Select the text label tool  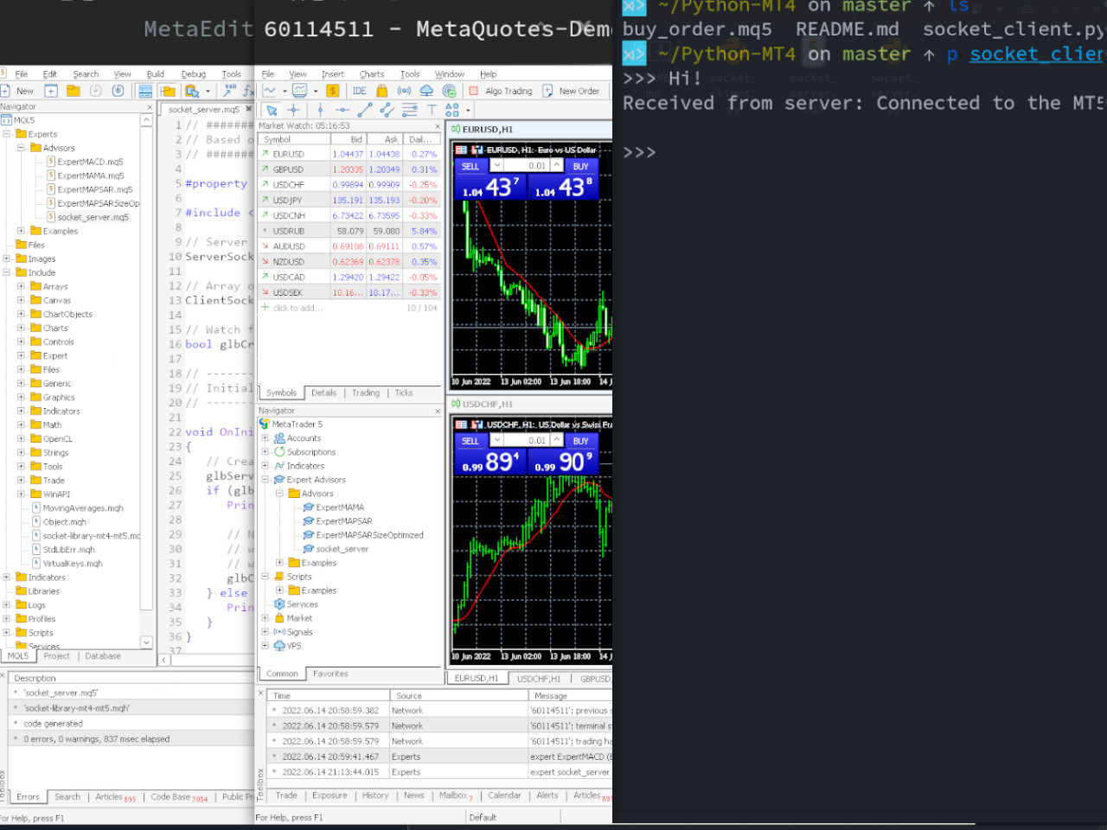tap(431, 111)
